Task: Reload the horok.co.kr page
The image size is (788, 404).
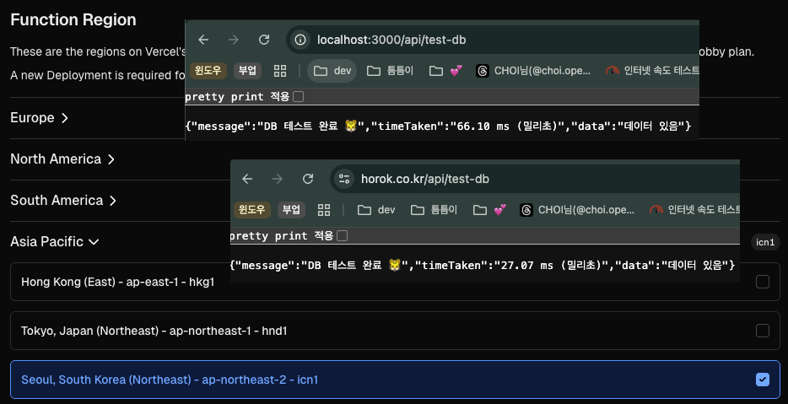Action: [308, 179]
